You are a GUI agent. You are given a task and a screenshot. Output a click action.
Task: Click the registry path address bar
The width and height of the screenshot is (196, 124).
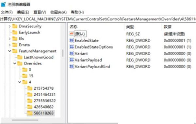[x=98, y=19]
